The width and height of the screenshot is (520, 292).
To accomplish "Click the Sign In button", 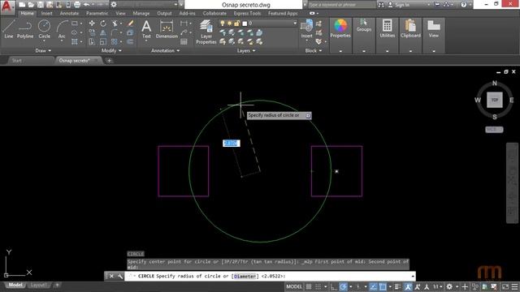I will click(399, 5).
